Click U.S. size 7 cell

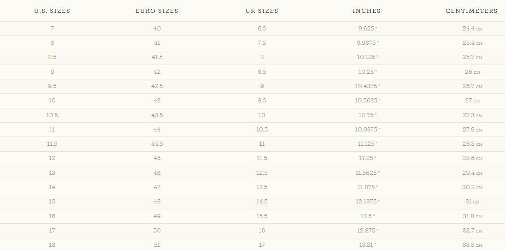click(52, 29)
